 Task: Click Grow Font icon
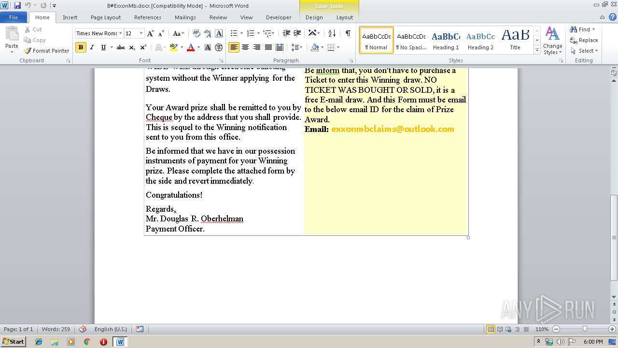pyautogui.click(x=151, y=33)
